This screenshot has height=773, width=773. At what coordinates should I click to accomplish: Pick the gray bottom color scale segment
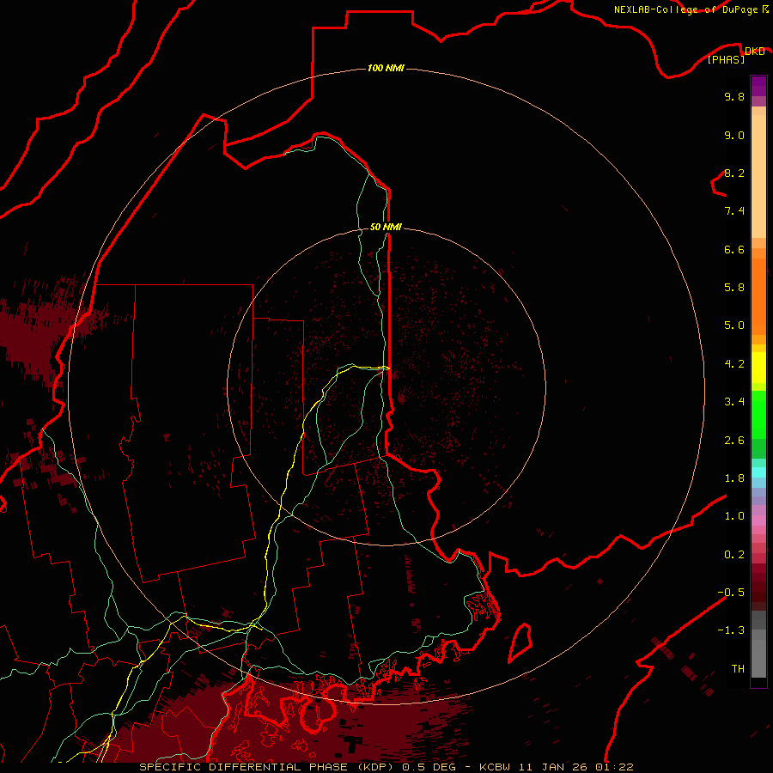758,659
